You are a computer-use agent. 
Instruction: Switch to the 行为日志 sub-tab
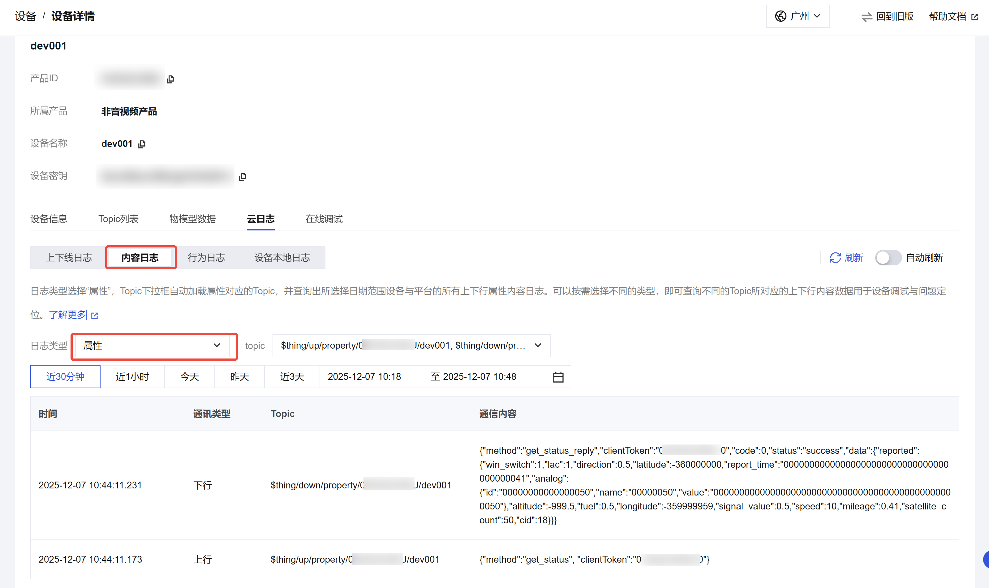[206, 258]
